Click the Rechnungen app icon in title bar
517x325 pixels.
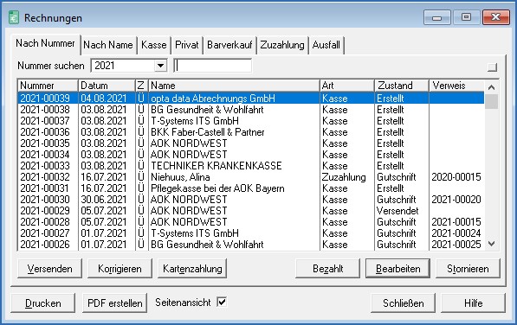coord(14,17)
